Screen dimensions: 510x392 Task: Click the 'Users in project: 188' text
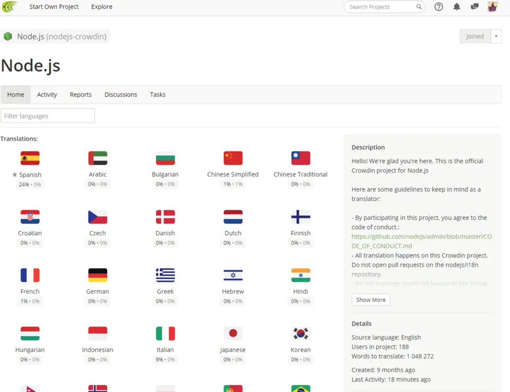[x=380, y=347]
